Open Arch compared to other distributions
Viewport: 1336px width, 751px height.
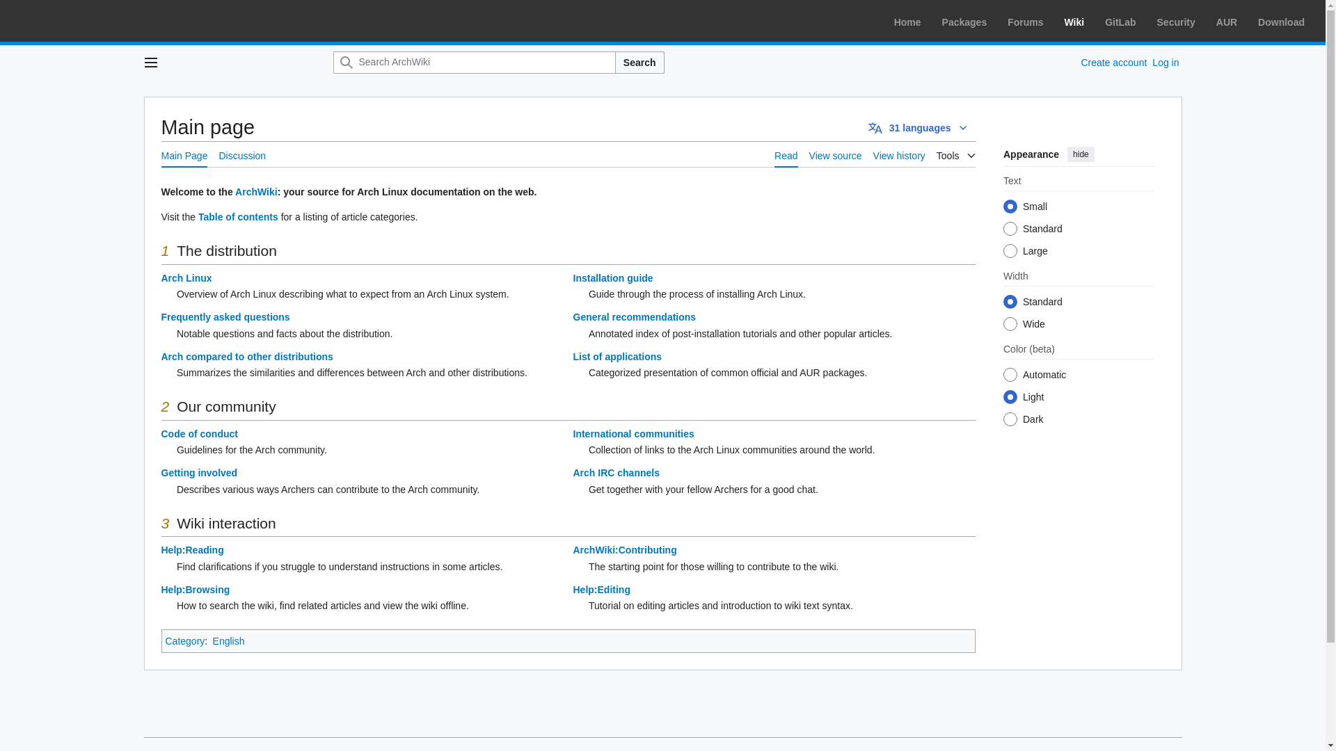tap(247, 357)
